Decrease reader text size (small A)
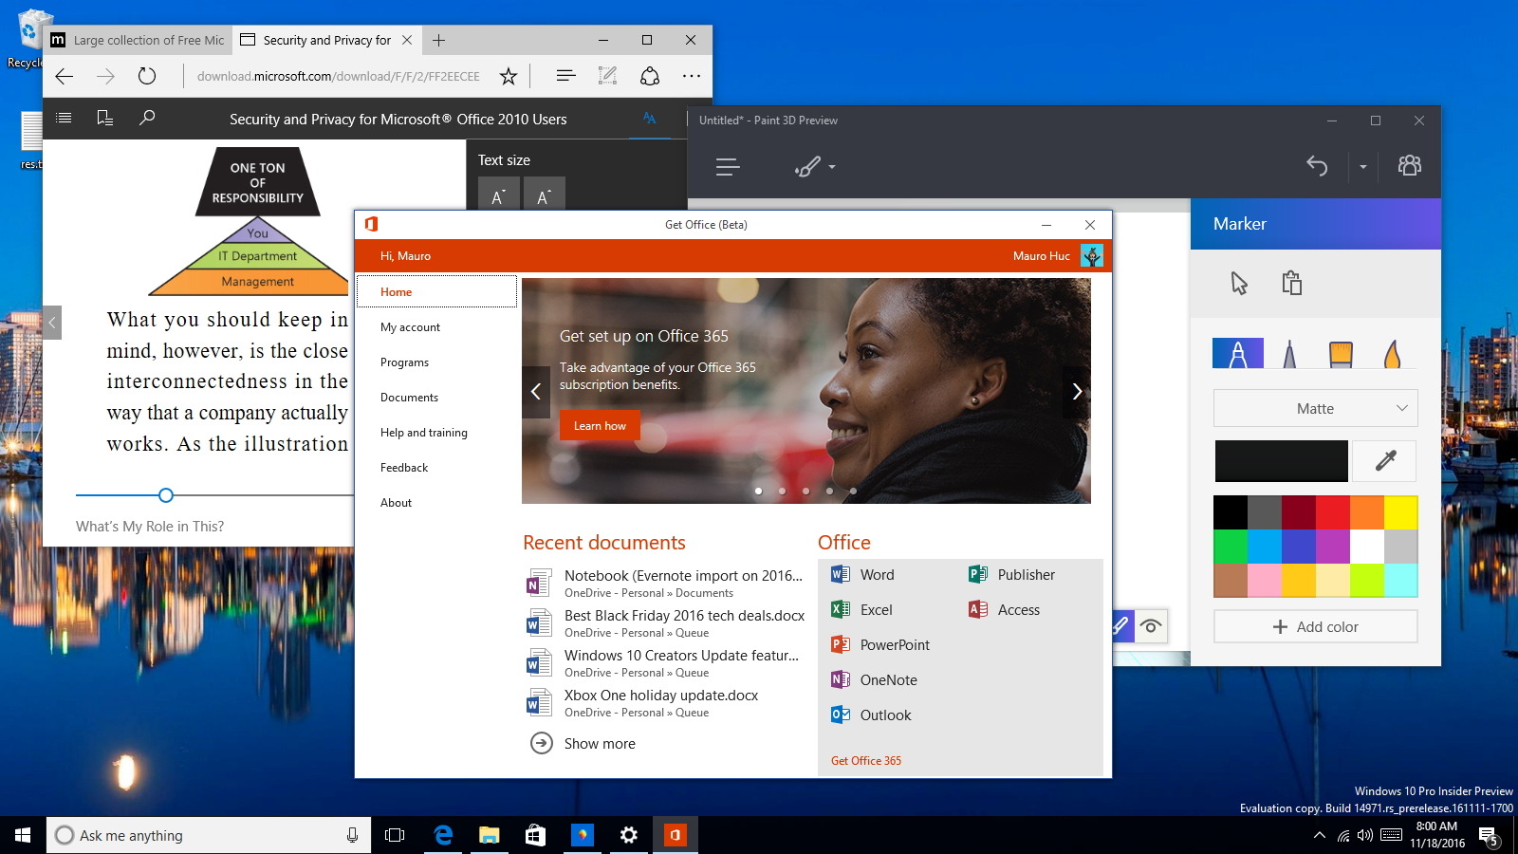Screen dimensions: 1518x854 (497, 195)
